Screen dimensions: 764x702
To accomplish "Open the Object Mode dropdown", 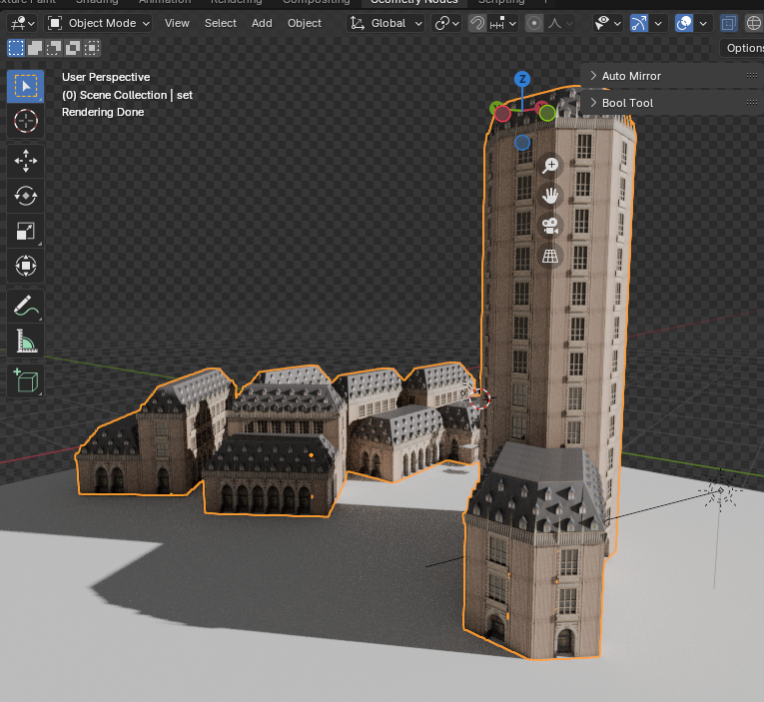I will coord(99,23).
